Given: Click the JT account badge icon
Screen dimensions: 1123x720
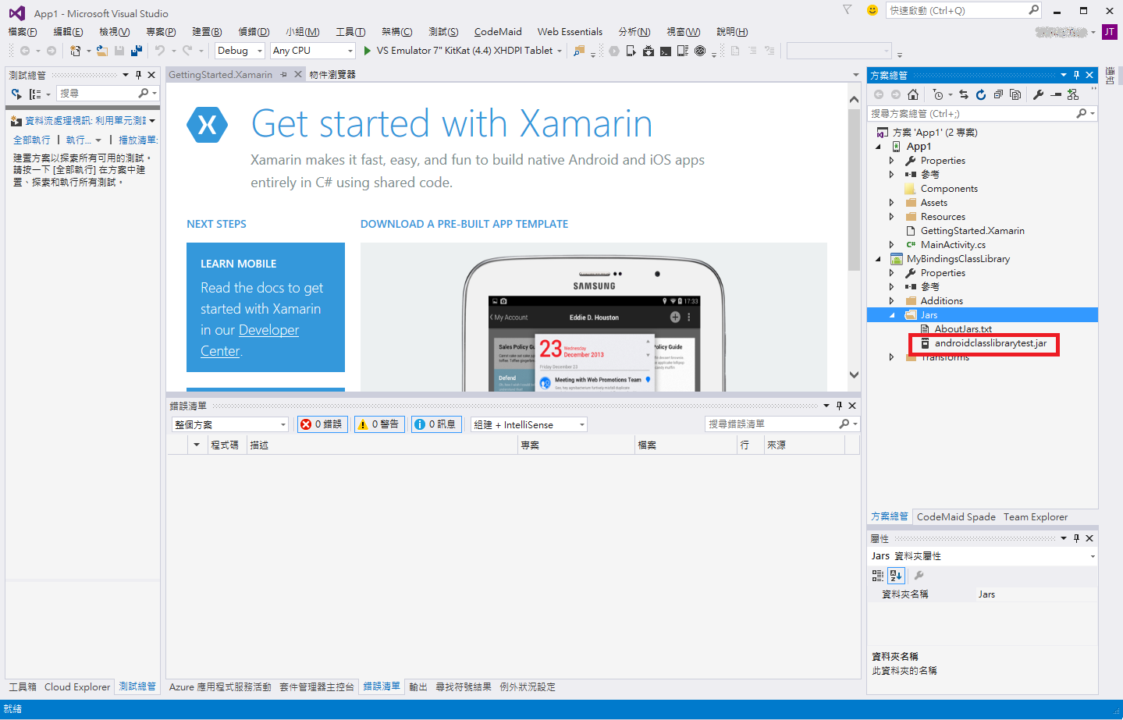Looking at the screenshot, I should pyautogui.click(x=1109, y=32).
